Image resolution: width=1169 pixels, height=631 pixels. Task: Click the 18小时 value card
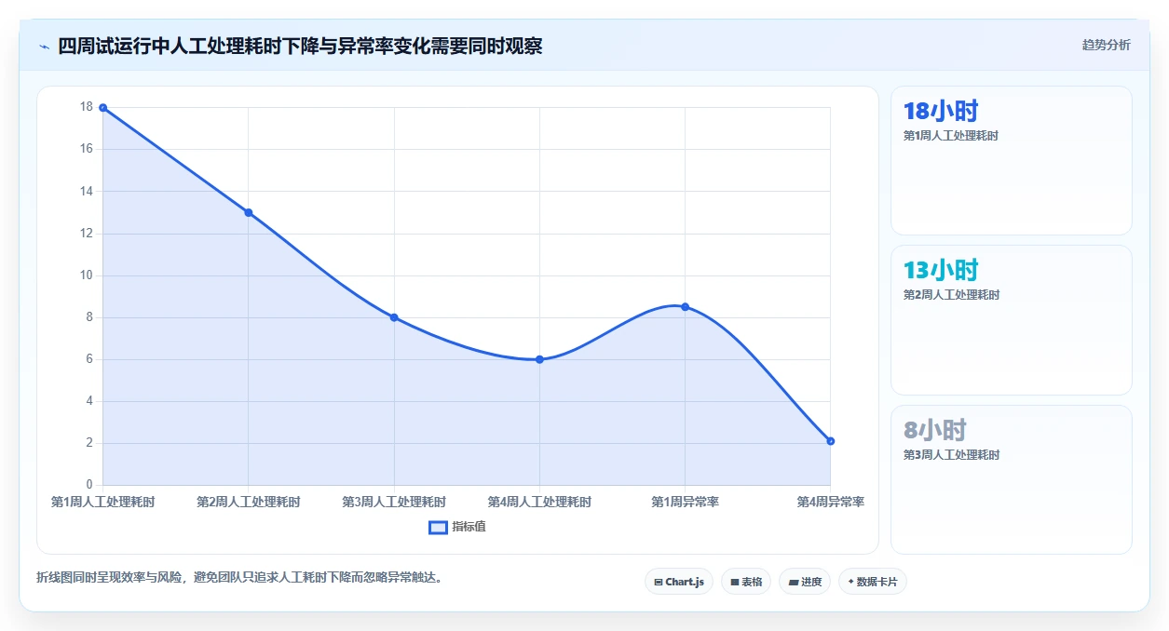pos(1012,160)
